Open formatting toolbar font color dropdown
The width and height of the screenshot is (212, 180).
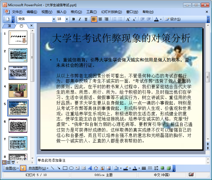(161, 19)
